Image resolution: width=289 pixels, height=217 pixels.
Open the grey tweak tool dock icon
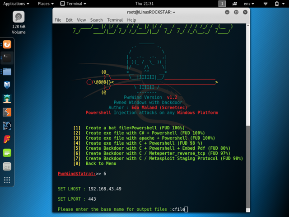tap(7, 166)
